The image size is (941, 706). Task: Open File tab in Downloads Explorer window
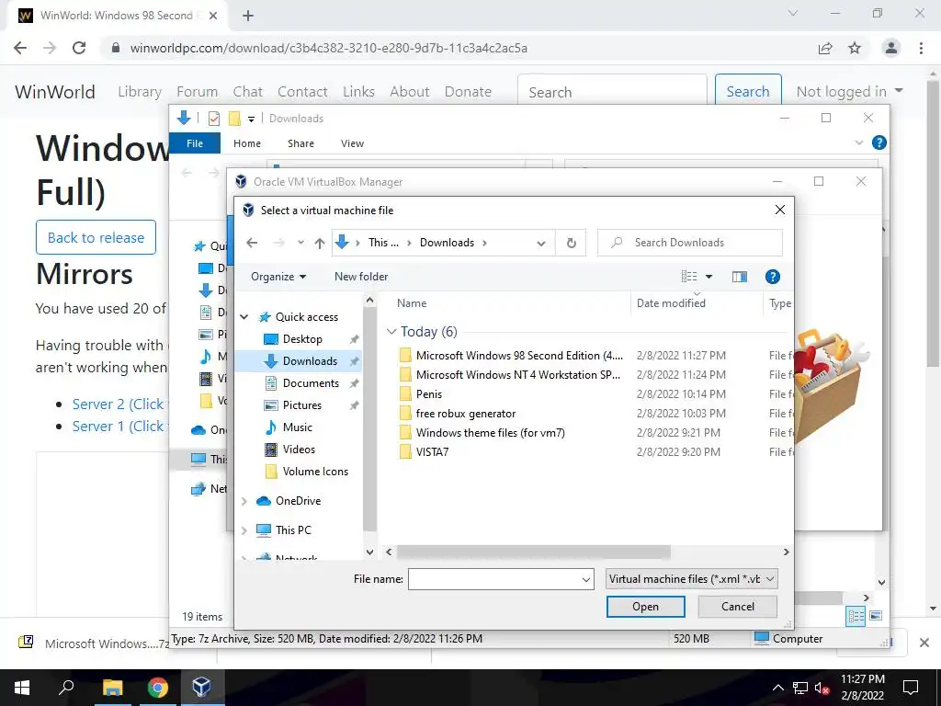click(x=195, y=143)
